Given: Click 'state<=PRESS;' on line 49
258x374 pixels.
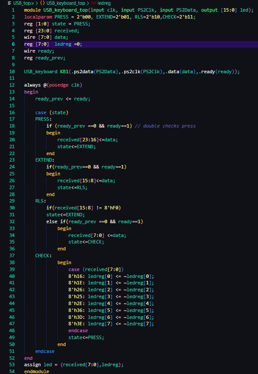Looking at the screenshot, I should [x=86, y=337].
